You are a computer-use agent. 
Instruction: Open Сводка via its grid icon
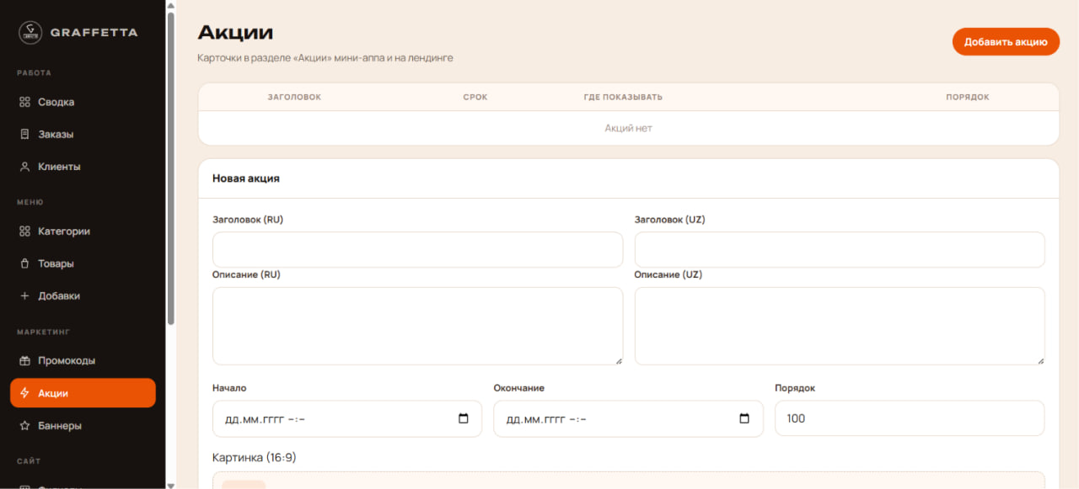[24, 102]
